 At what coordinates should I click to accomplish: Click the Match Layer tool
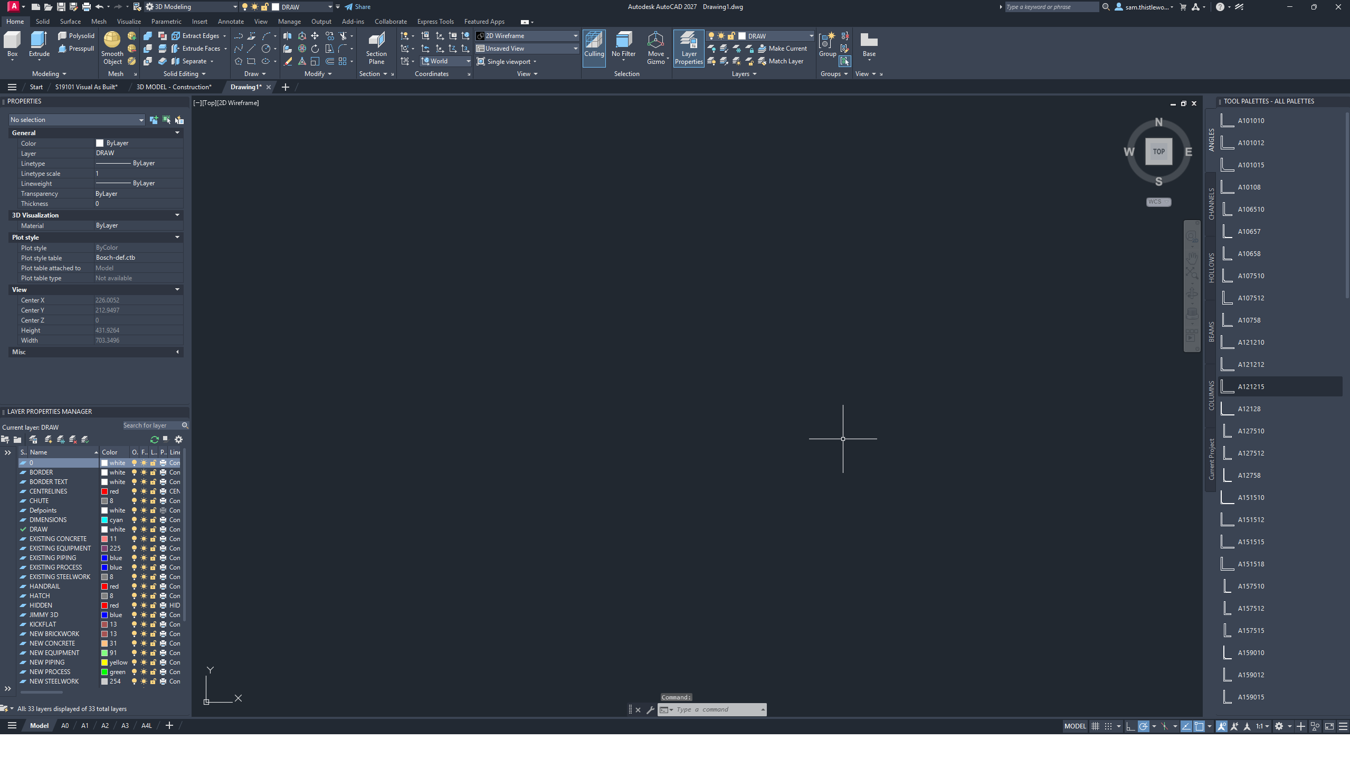pyautogui.click(x=781, y=61)
